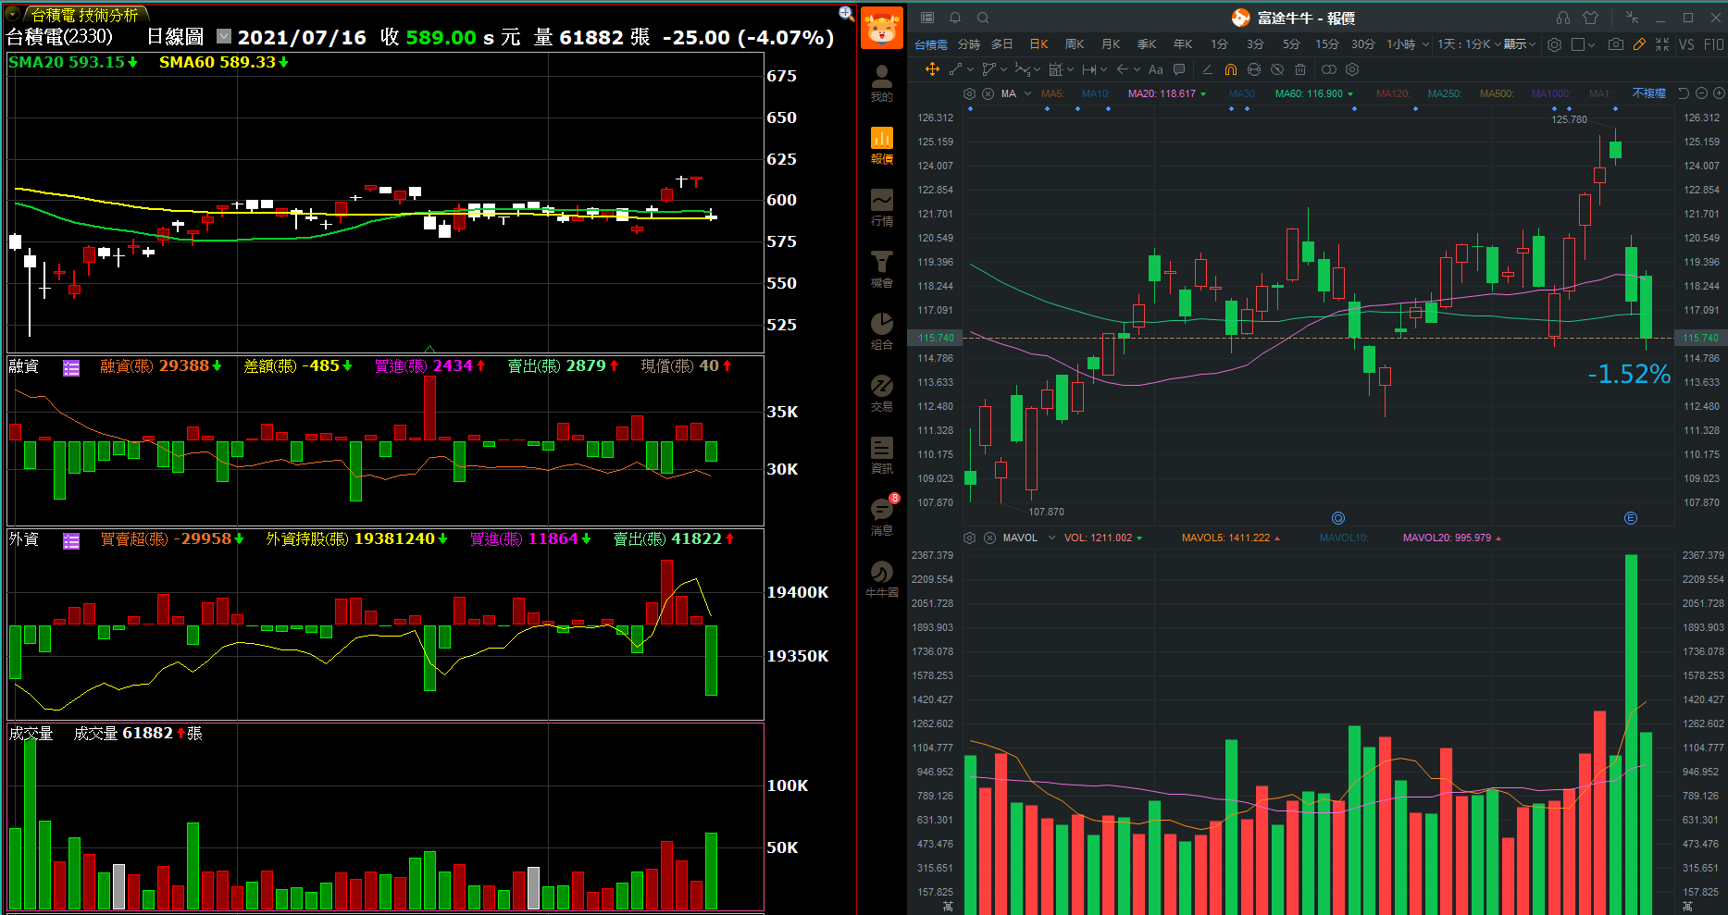Screen dimensions: 1728x915
Task: Click the zoom-in plus chart button
Action: pyautogui.click(x=1719, y=93)
